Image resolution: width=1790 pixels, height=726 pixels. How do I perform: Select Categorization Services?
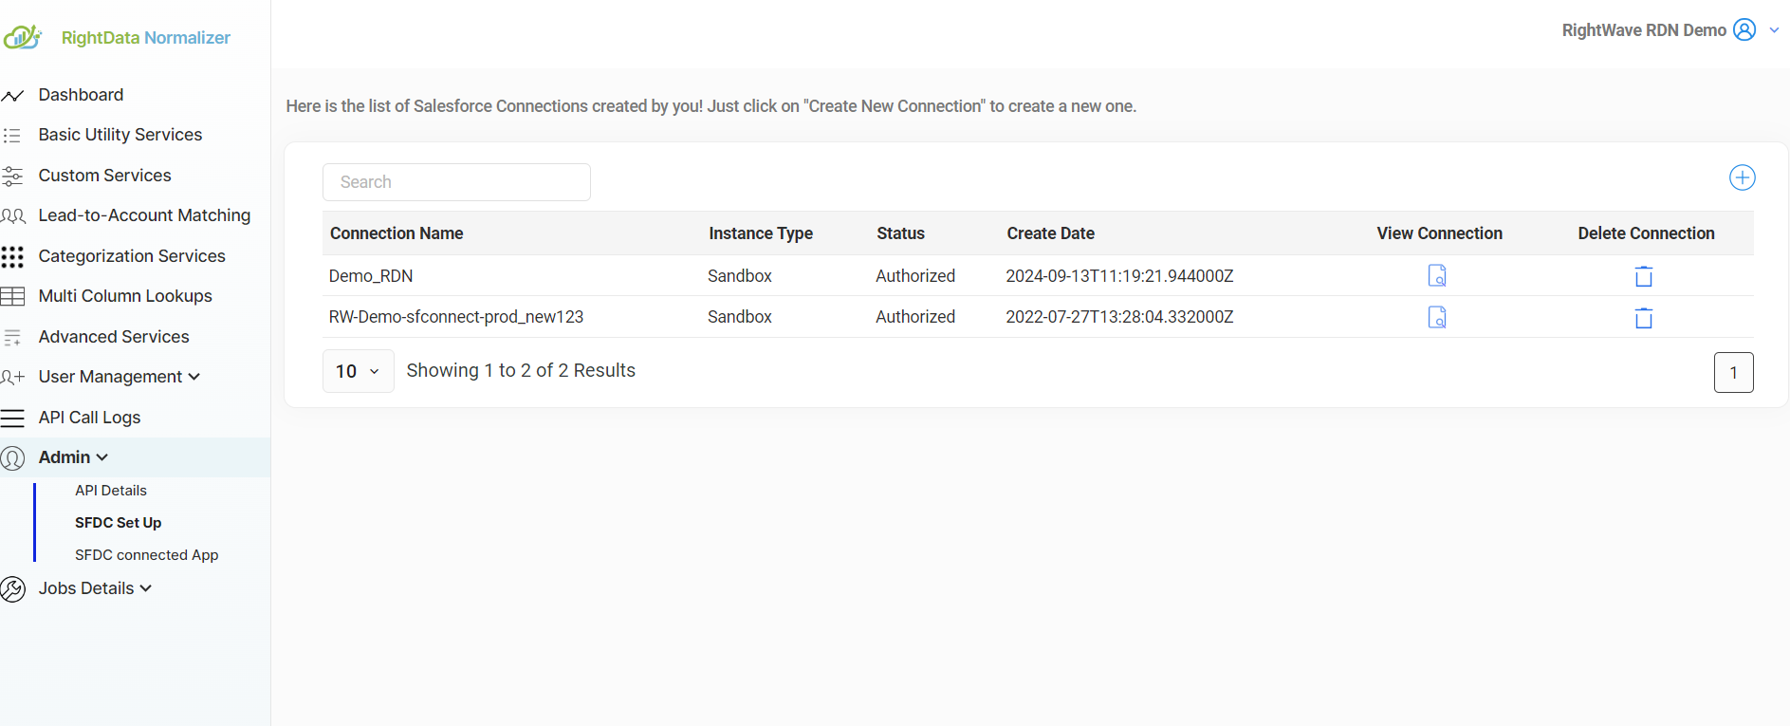(132, 256)
